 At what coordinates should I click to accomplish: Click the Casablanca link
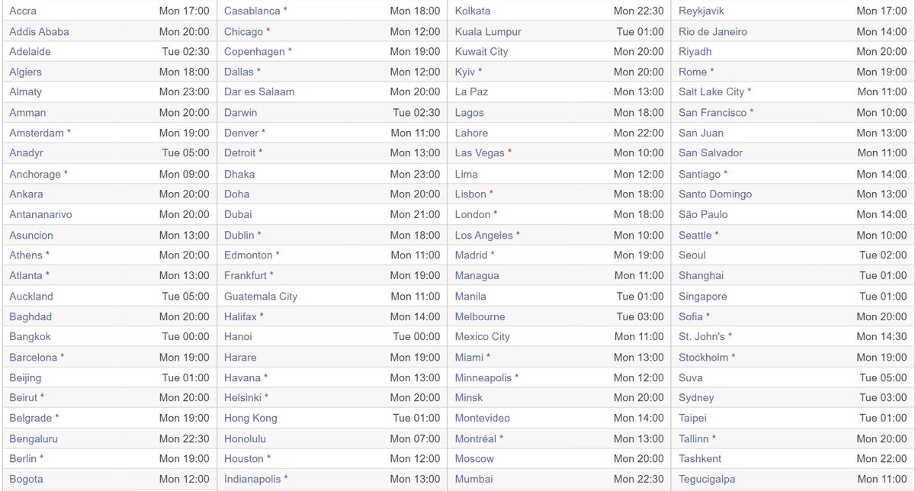(x=252, y=11)
